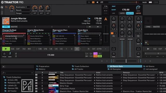Click the search magnifier icon
The image size is (166, 93).
point(3,73)
